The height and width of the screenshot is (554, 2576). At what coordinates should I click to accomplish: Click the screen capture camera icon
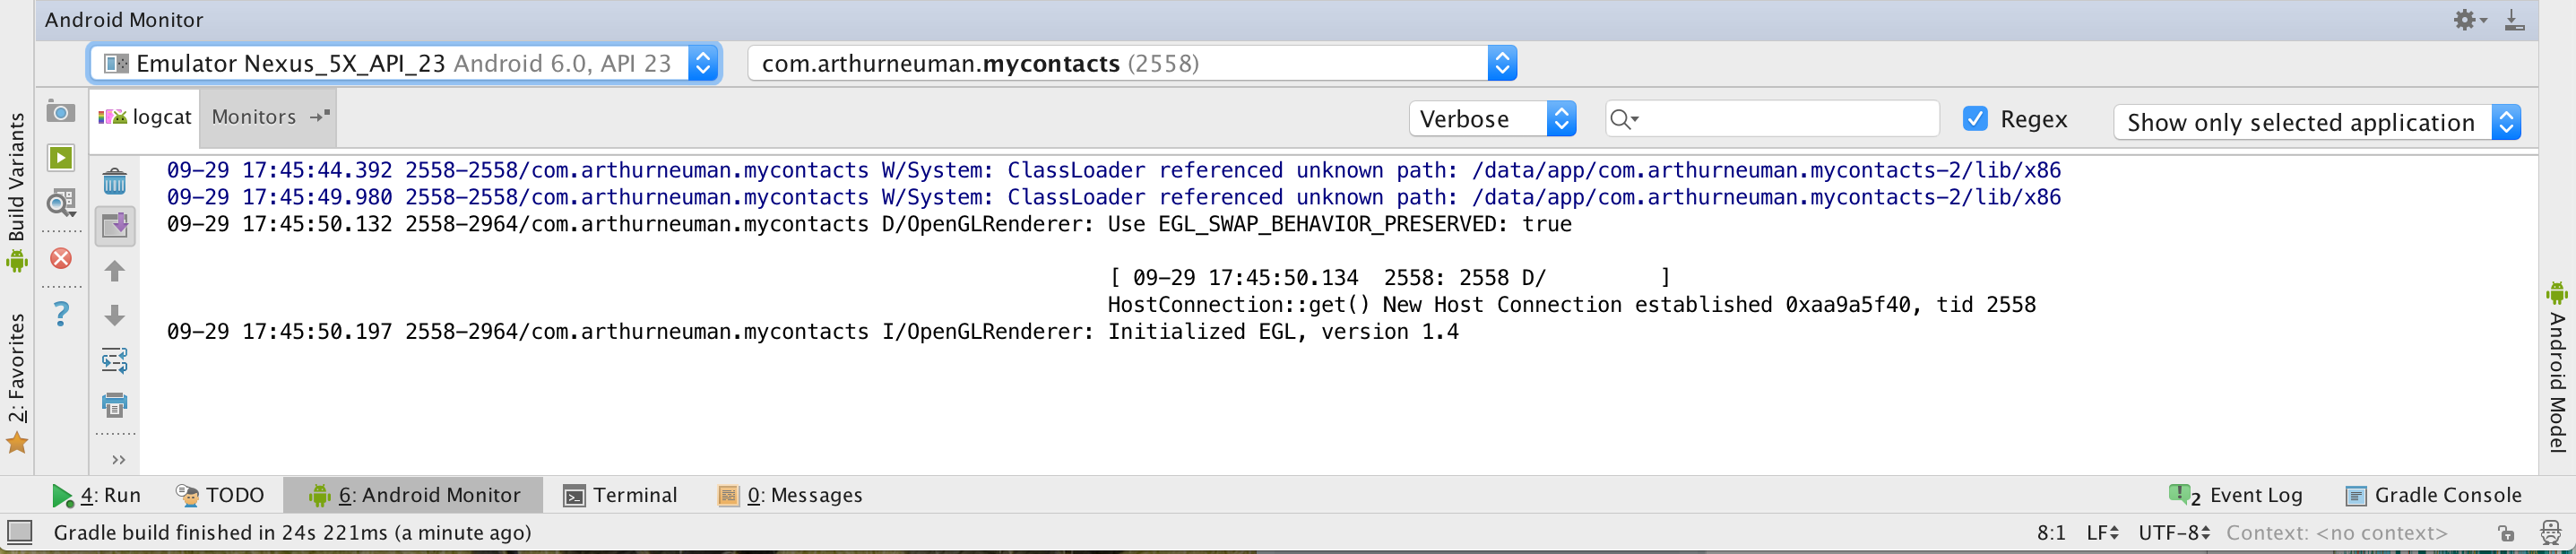click(x=61, y=112)
